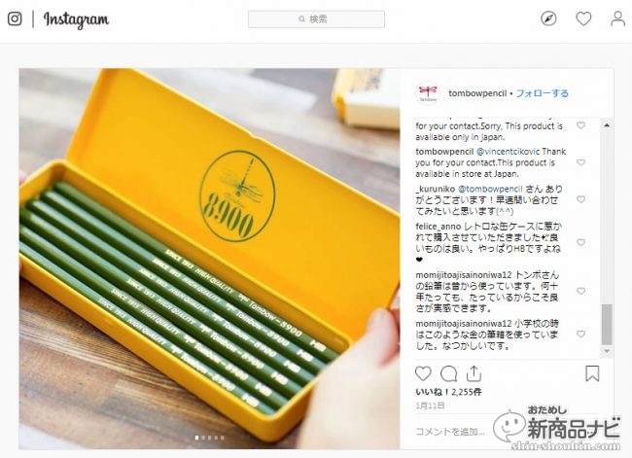Click the comments scrollbar thumb
This screenshot has height=458, width=632.
pyautogui.click(x=607, y=325)
